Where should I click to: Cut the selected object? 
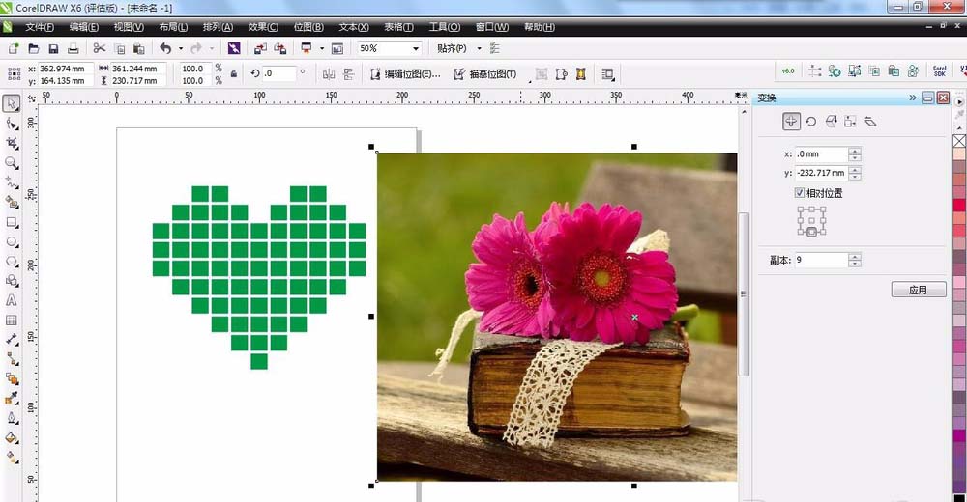tap(100, 48)
